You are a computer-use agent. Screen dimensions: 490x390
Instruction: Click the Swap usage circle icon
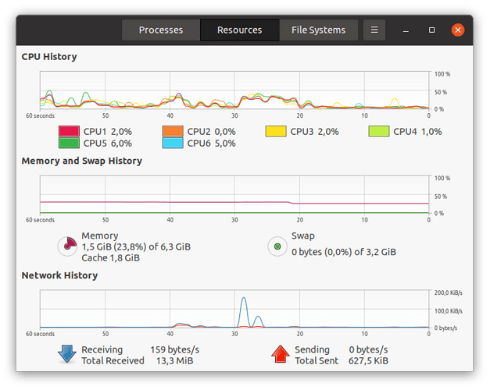pyautogui.click(x=277, y=246)
